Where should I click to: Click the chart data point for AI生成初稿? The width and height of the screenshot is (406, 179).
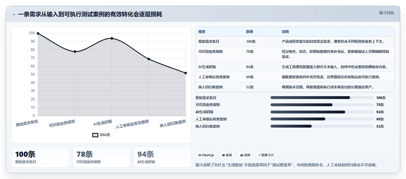point(112,38)
